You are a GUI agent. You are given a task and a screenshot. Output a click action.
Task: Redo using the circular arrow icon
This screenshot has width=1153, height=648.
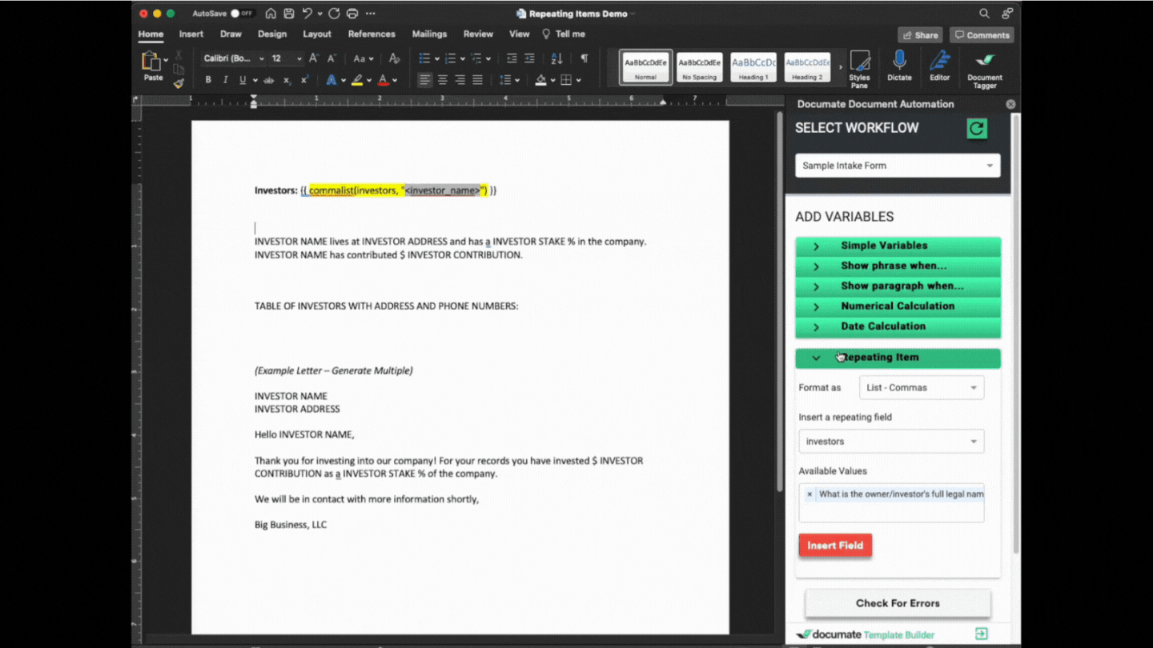(x=334, y=14)
